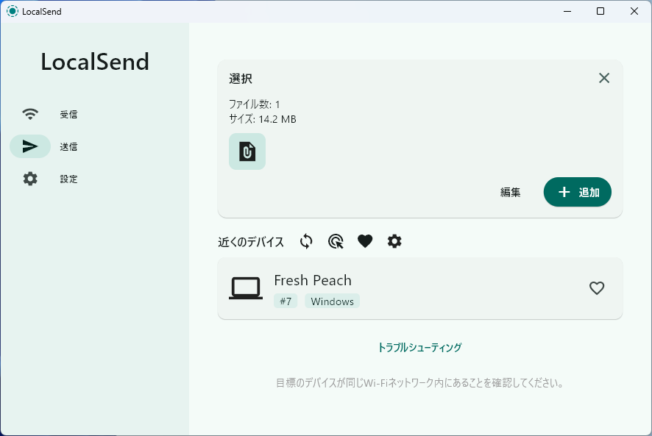Open favorites with the filled heart icon
This screenshot has height=436, width=652.
tap(365, 241)
